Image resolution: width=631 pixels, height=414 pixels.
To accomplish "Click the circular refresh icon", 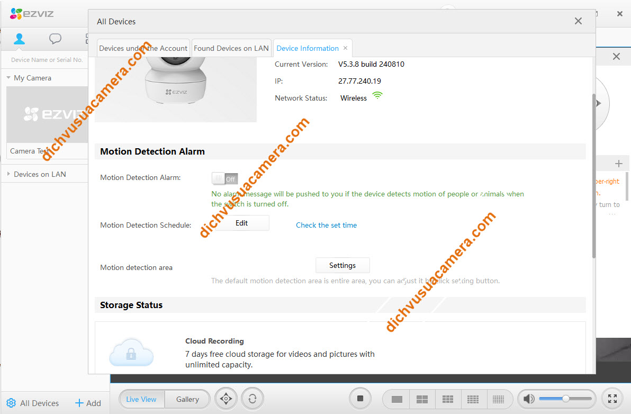I will point(253,399).
